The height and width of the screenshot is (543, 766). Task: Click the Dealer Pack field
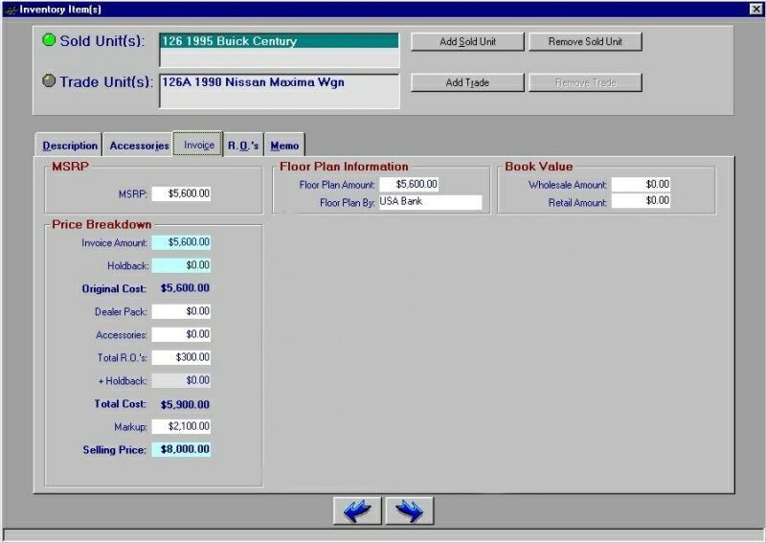pyautogui.click(x=181, y=311)
